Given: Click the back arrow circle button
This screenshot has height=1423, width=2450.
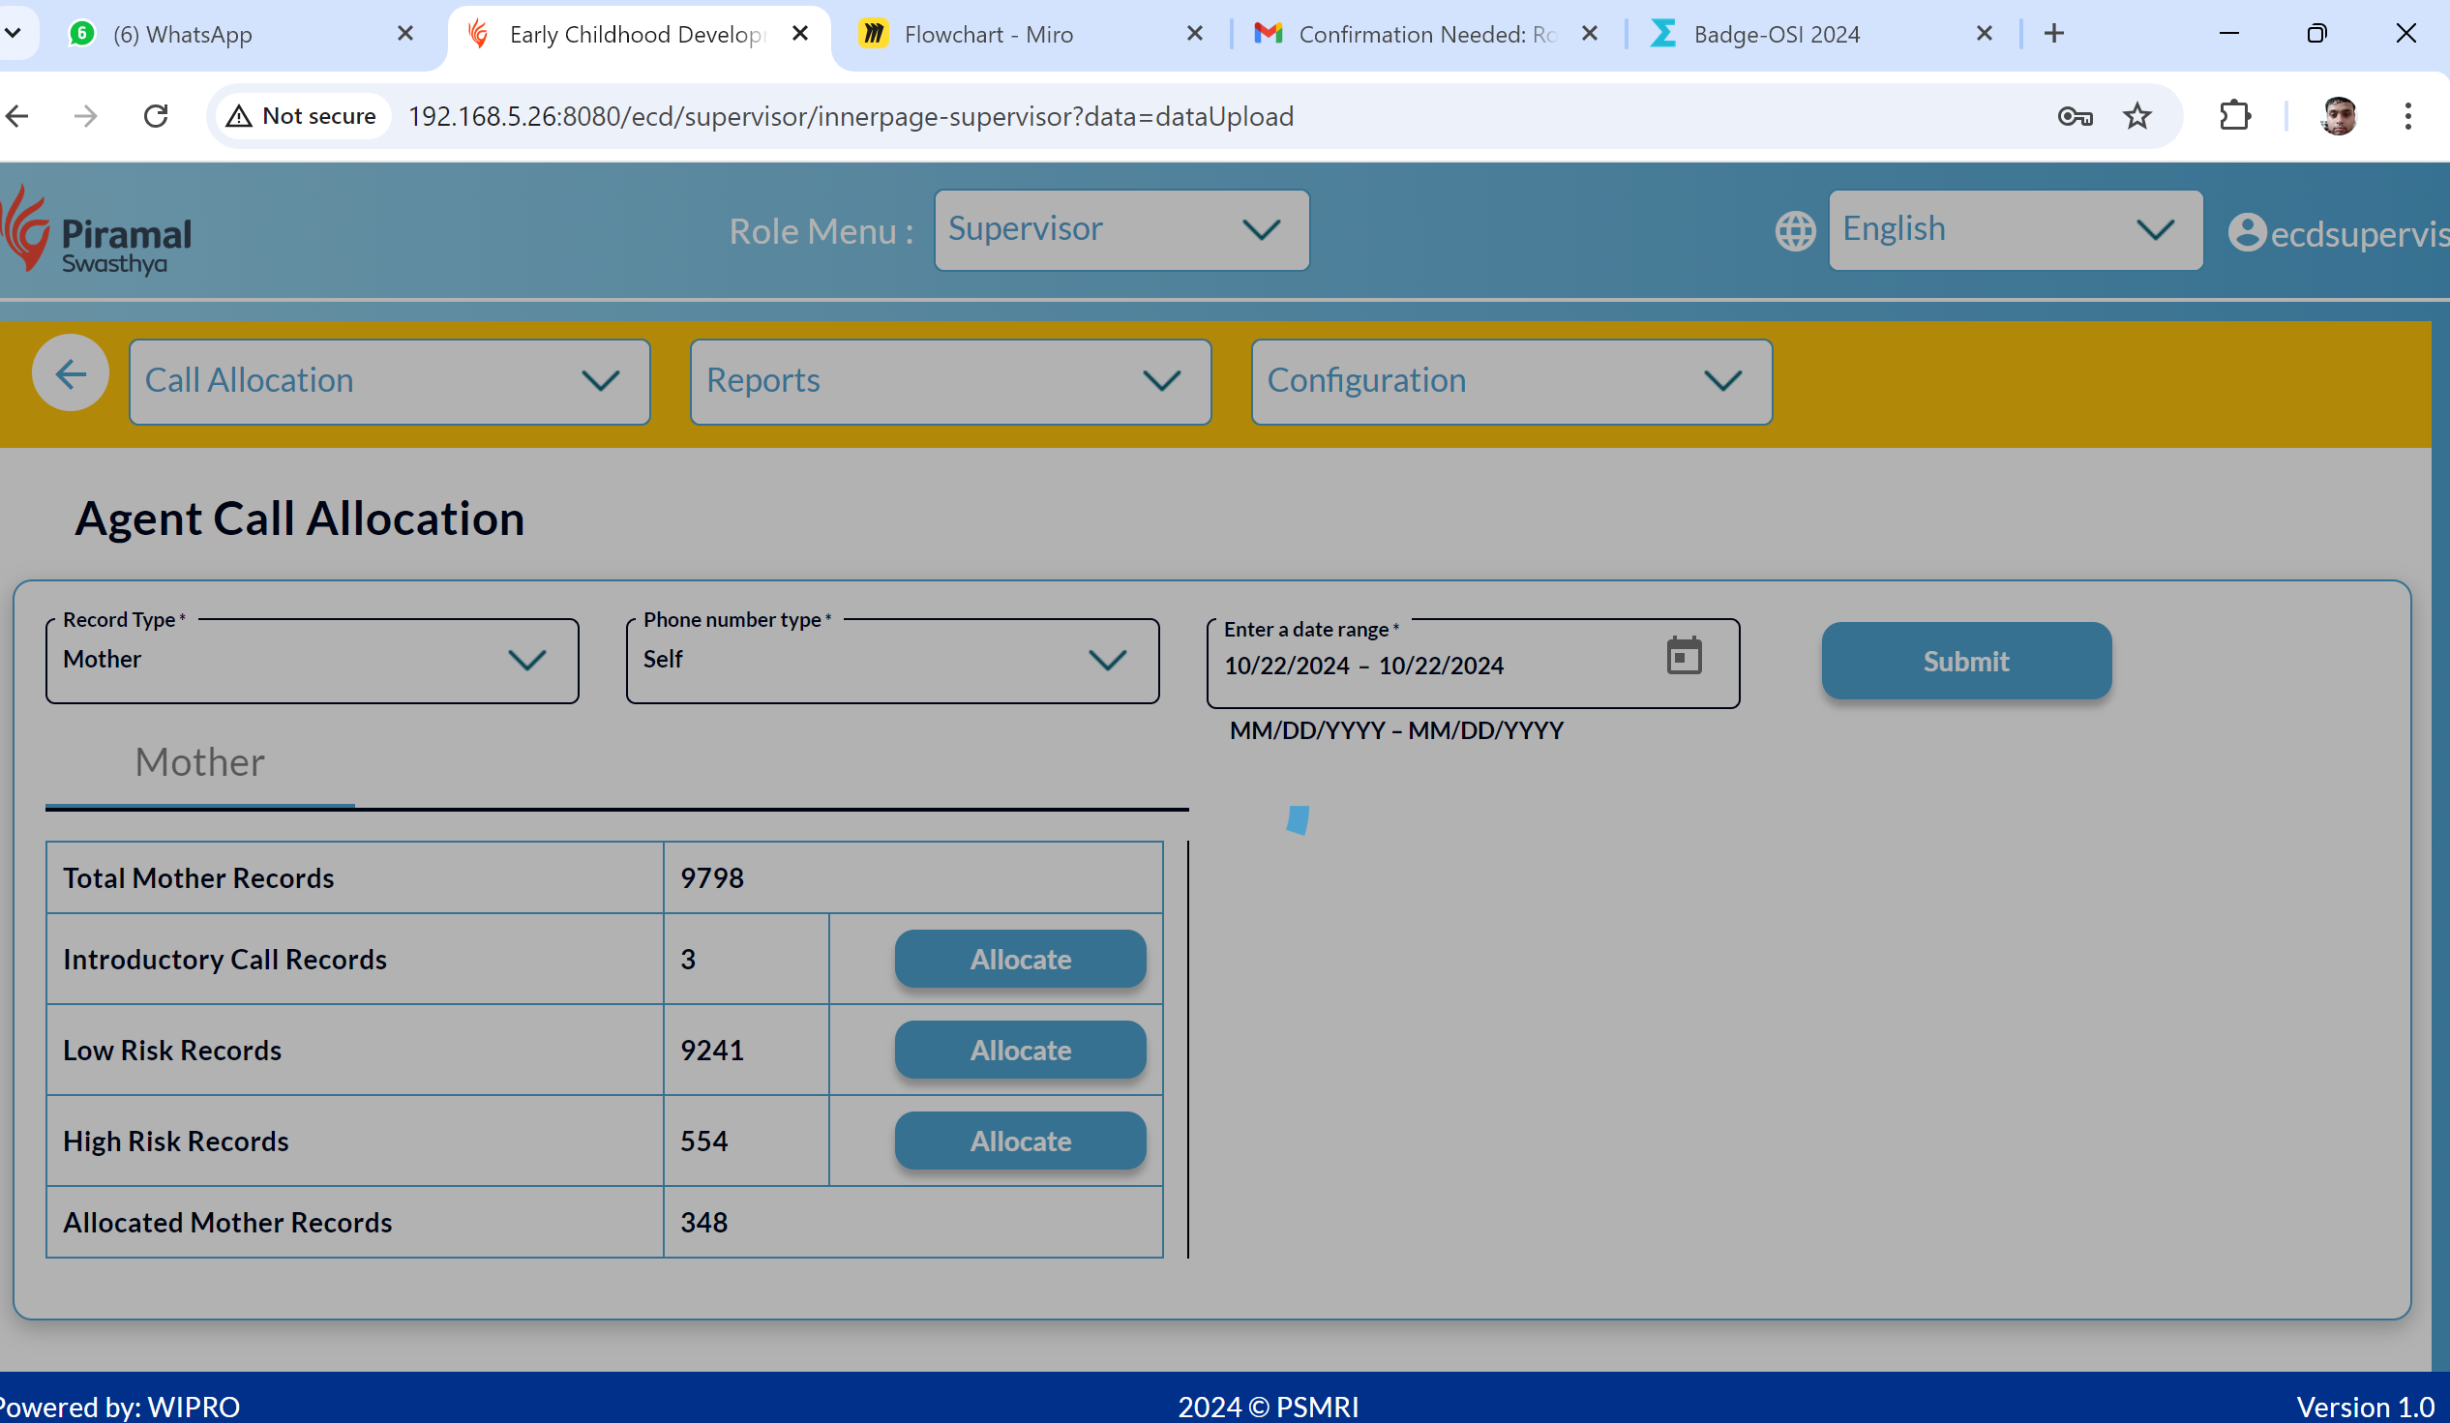Looking at the screenshot, I should tap(70, 374).
